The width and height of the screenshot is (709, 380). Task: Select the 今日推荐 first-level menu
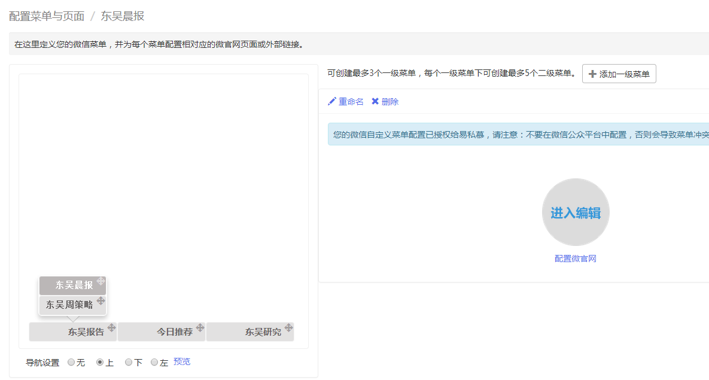pos(162,332)
